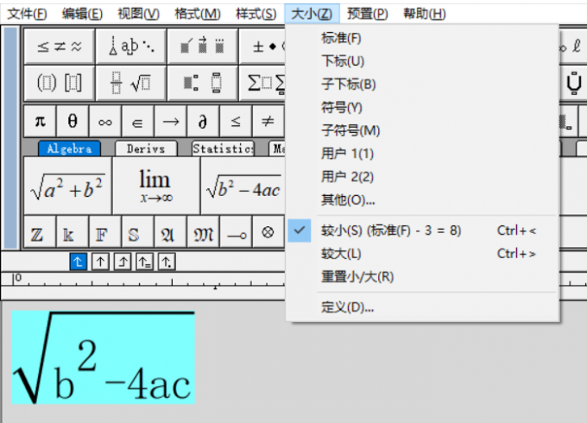Select the fourth tab-stop arrow button with equals sign
The height and width of the screenshot is (423, 587).
coord(144,262)
